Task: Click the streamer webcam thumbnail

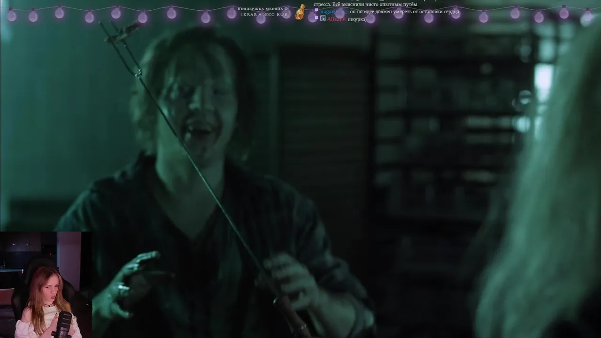Action: (x=46, y=284)
